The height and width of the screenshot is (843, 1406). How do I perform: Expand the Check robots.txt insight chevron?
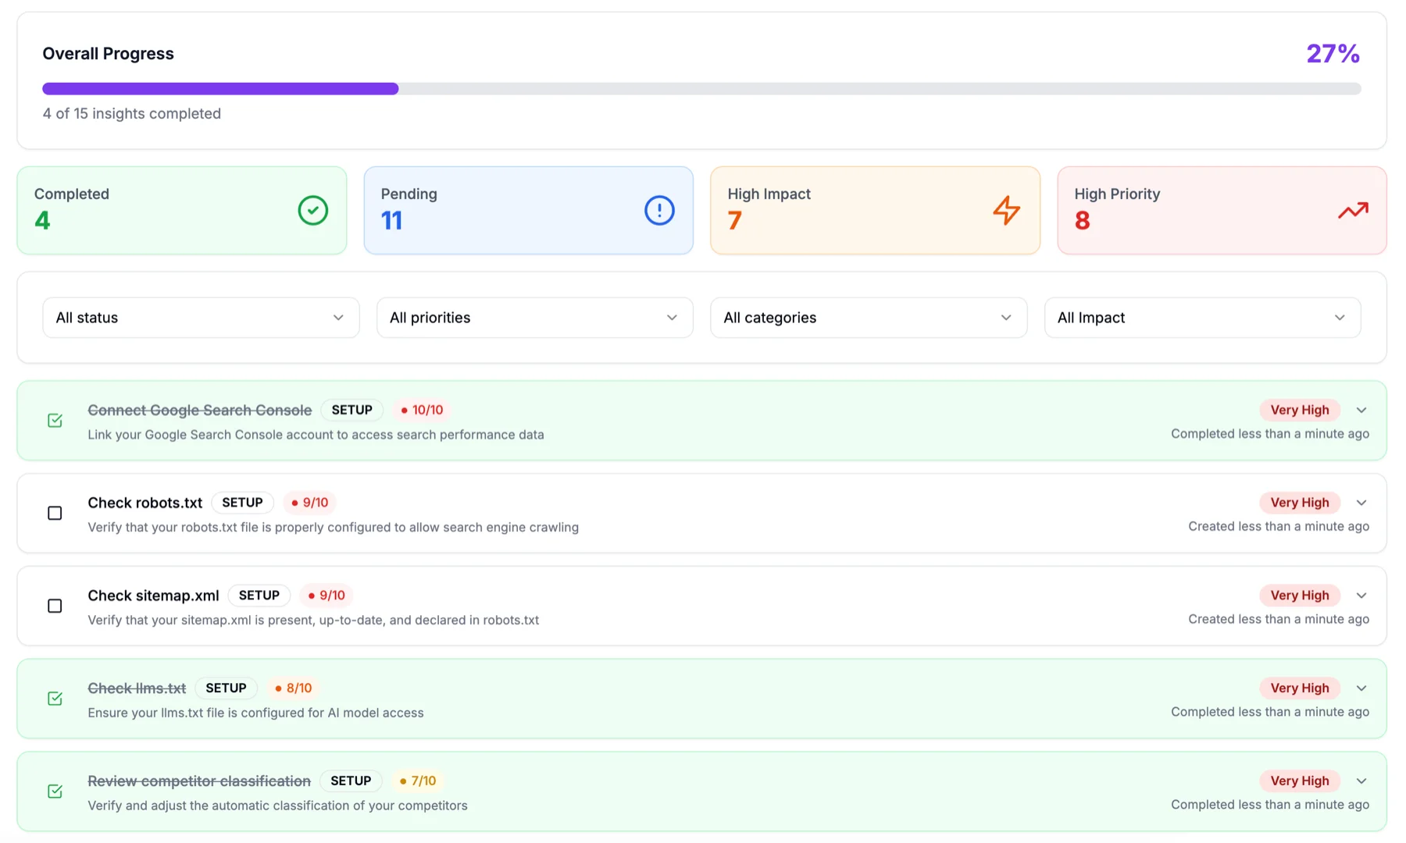click(x=1361, y=503)
